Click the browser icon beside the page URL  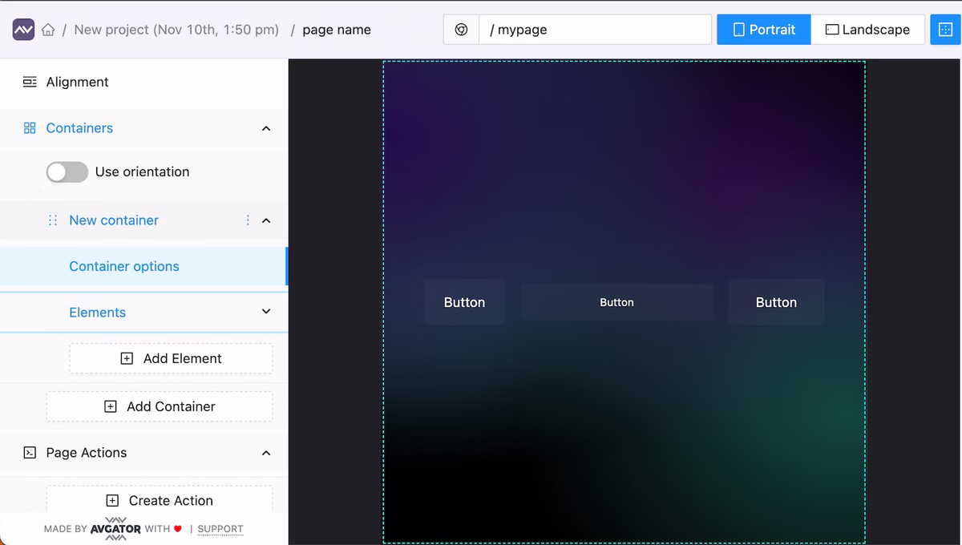pyautogui.click(x=461, y=29)
